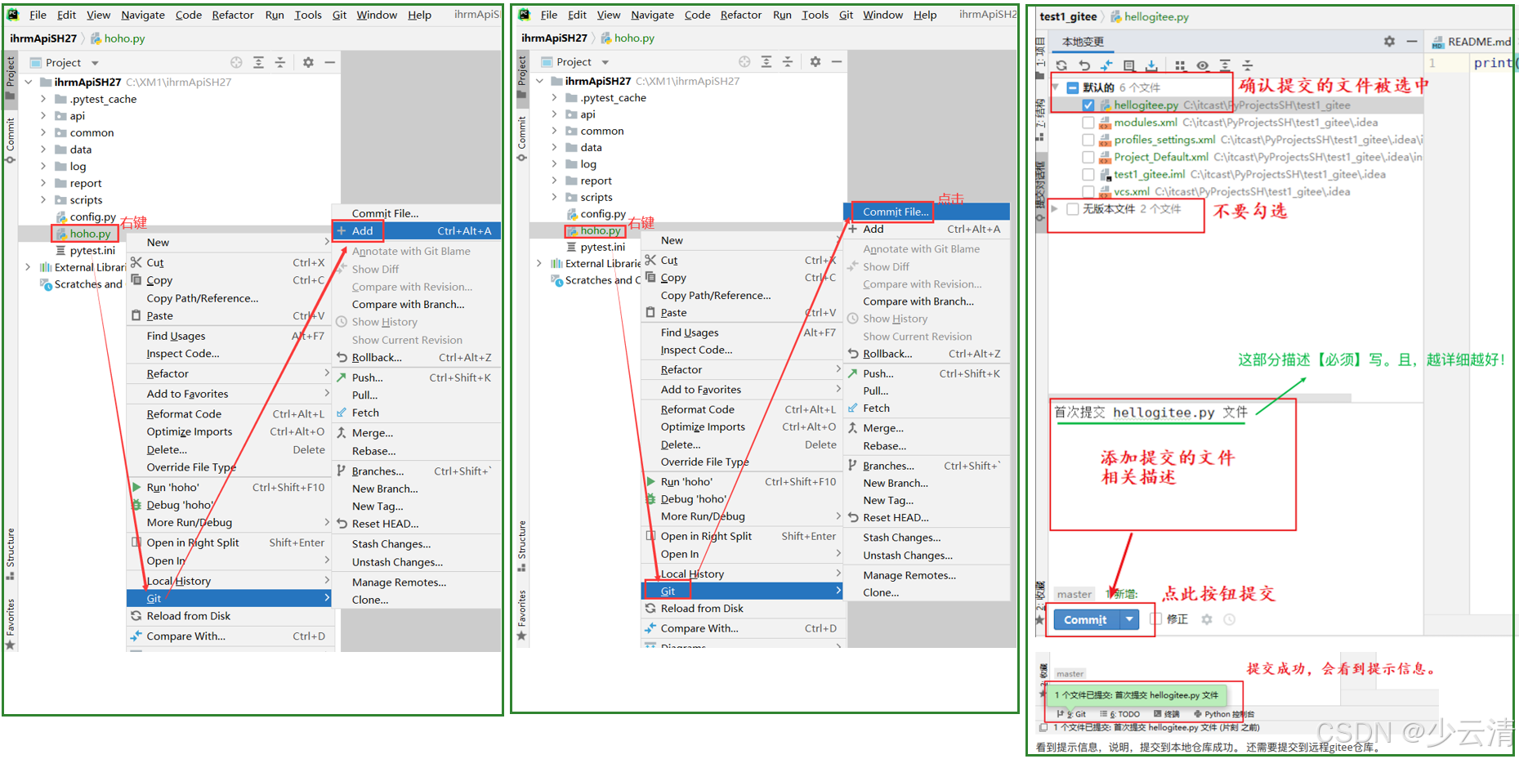
Task: Switch to 本地变更 tab
Action: (1083, 42)
